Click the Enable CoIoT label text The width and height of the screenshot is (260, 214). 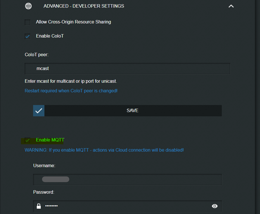pos(50,36)
